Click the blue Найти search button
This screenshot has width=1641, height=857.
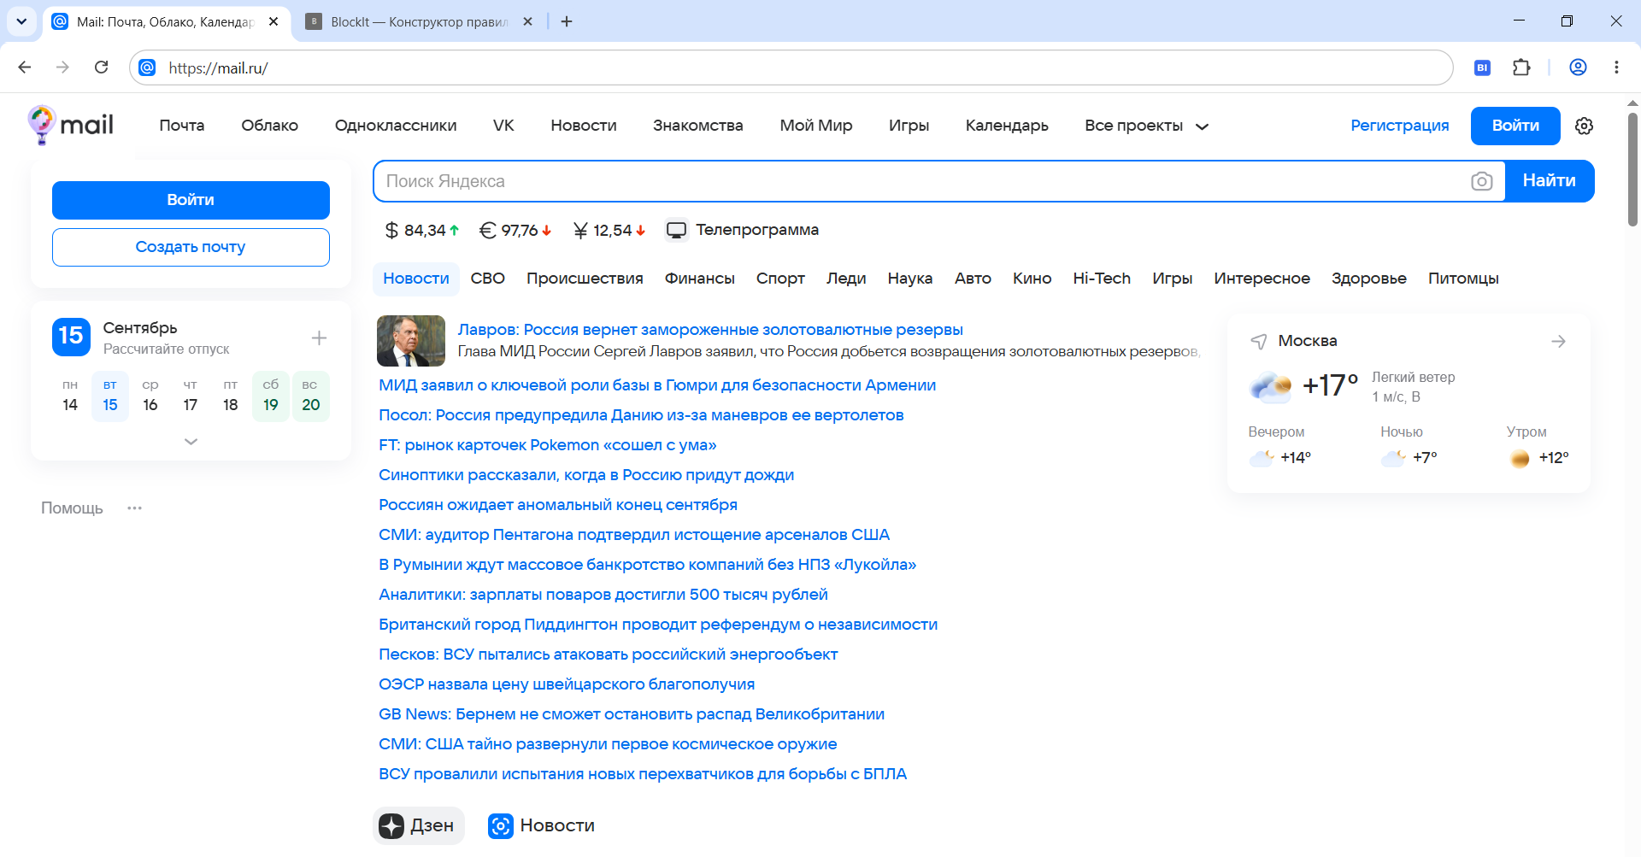(1549, 181)
